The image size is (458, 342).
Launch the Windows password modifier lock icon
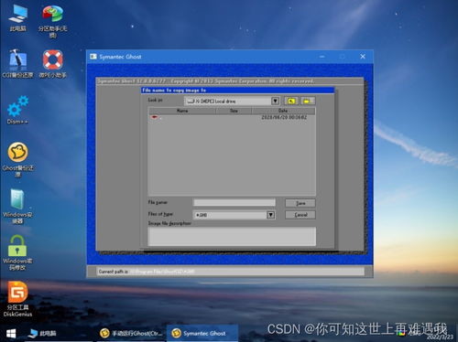click(17, 252)
